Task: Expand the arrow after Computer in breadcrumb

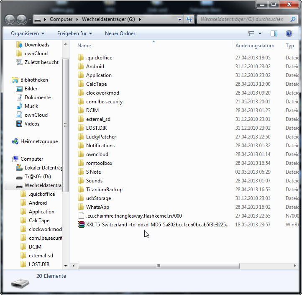Action: 77,20
